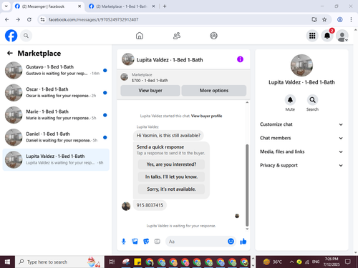The width and height of the screenshot is (358, 268).
Task: Open the Facebook menu grid icon
Action: (312, 36)
